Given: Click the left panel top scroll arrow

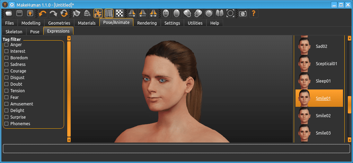Looking at the screenshot, I should (x=69, y=38).
